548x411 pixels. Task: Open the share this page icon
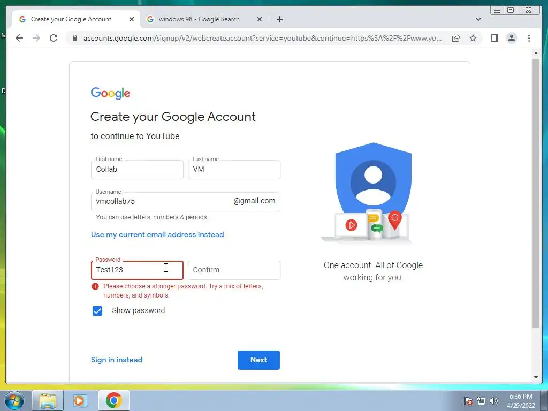pyautogui.click(x=456, y=38)
